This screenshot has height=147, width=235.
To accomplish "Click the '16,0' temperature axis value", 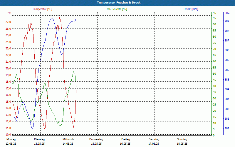I will (x=8, y=95).
